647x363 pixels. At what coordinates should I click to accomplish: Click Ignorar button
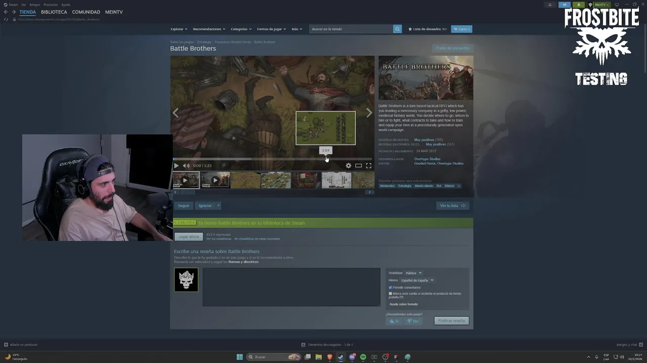point(205,206)
